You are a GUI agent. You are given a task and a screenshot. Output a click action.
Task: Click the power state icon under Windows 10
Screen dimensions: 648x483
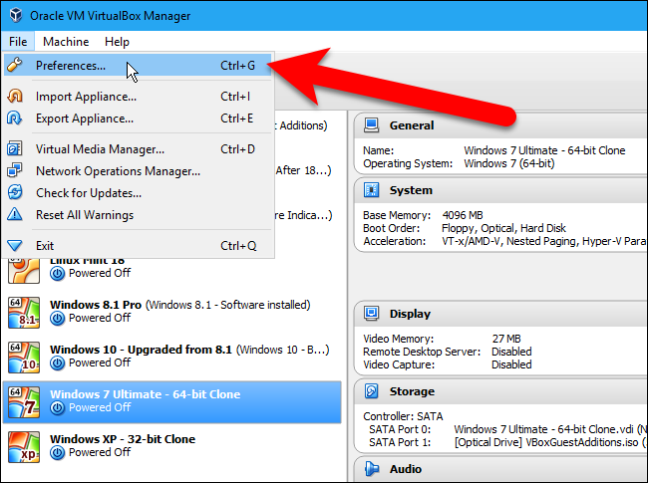[58, 363]
